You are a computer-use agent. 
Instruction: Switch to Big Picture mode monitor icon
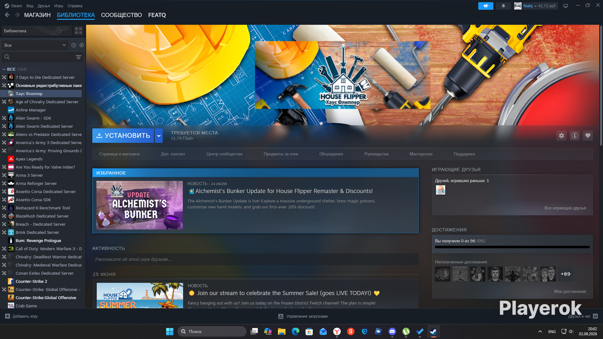[565, 6]
